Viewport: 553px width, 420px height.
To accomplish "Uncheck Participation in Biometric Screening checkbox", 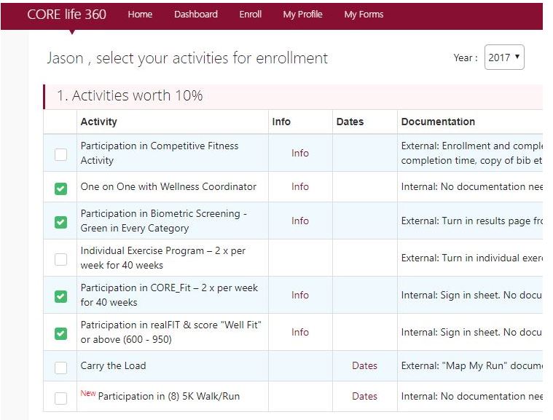I will coord(60,222).
